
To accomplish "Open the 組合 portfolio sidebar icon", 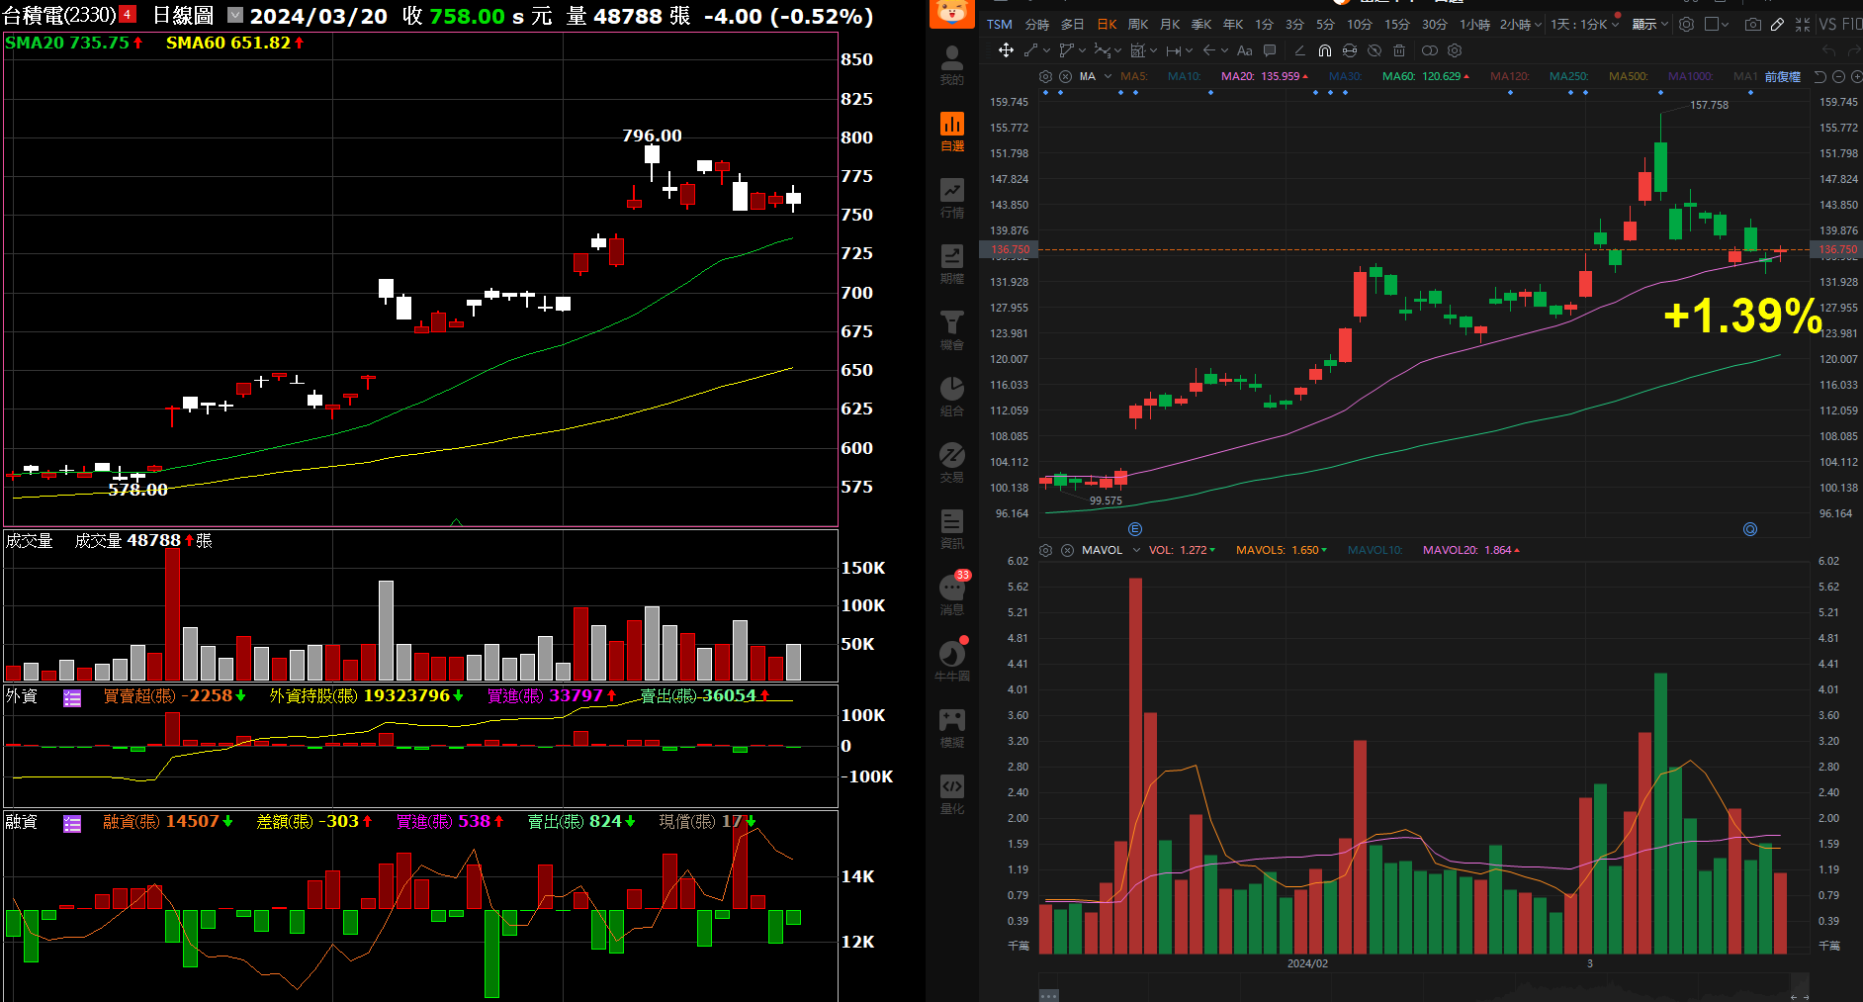I will tap(951, 397).
